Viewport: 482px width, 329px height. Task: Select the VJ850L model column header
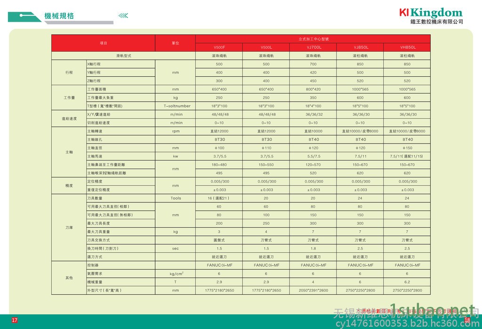(x=360, y=48)
